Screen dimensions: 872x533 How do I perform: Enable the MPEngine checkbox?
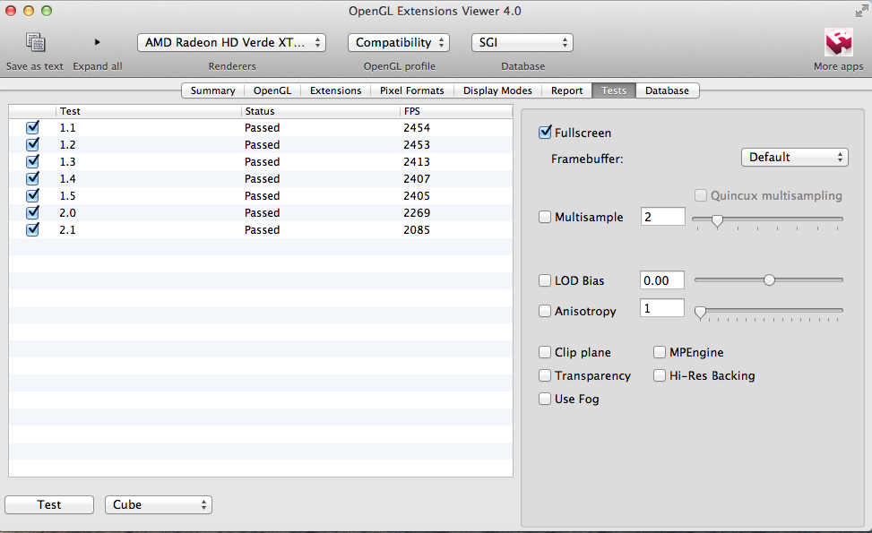660,352
